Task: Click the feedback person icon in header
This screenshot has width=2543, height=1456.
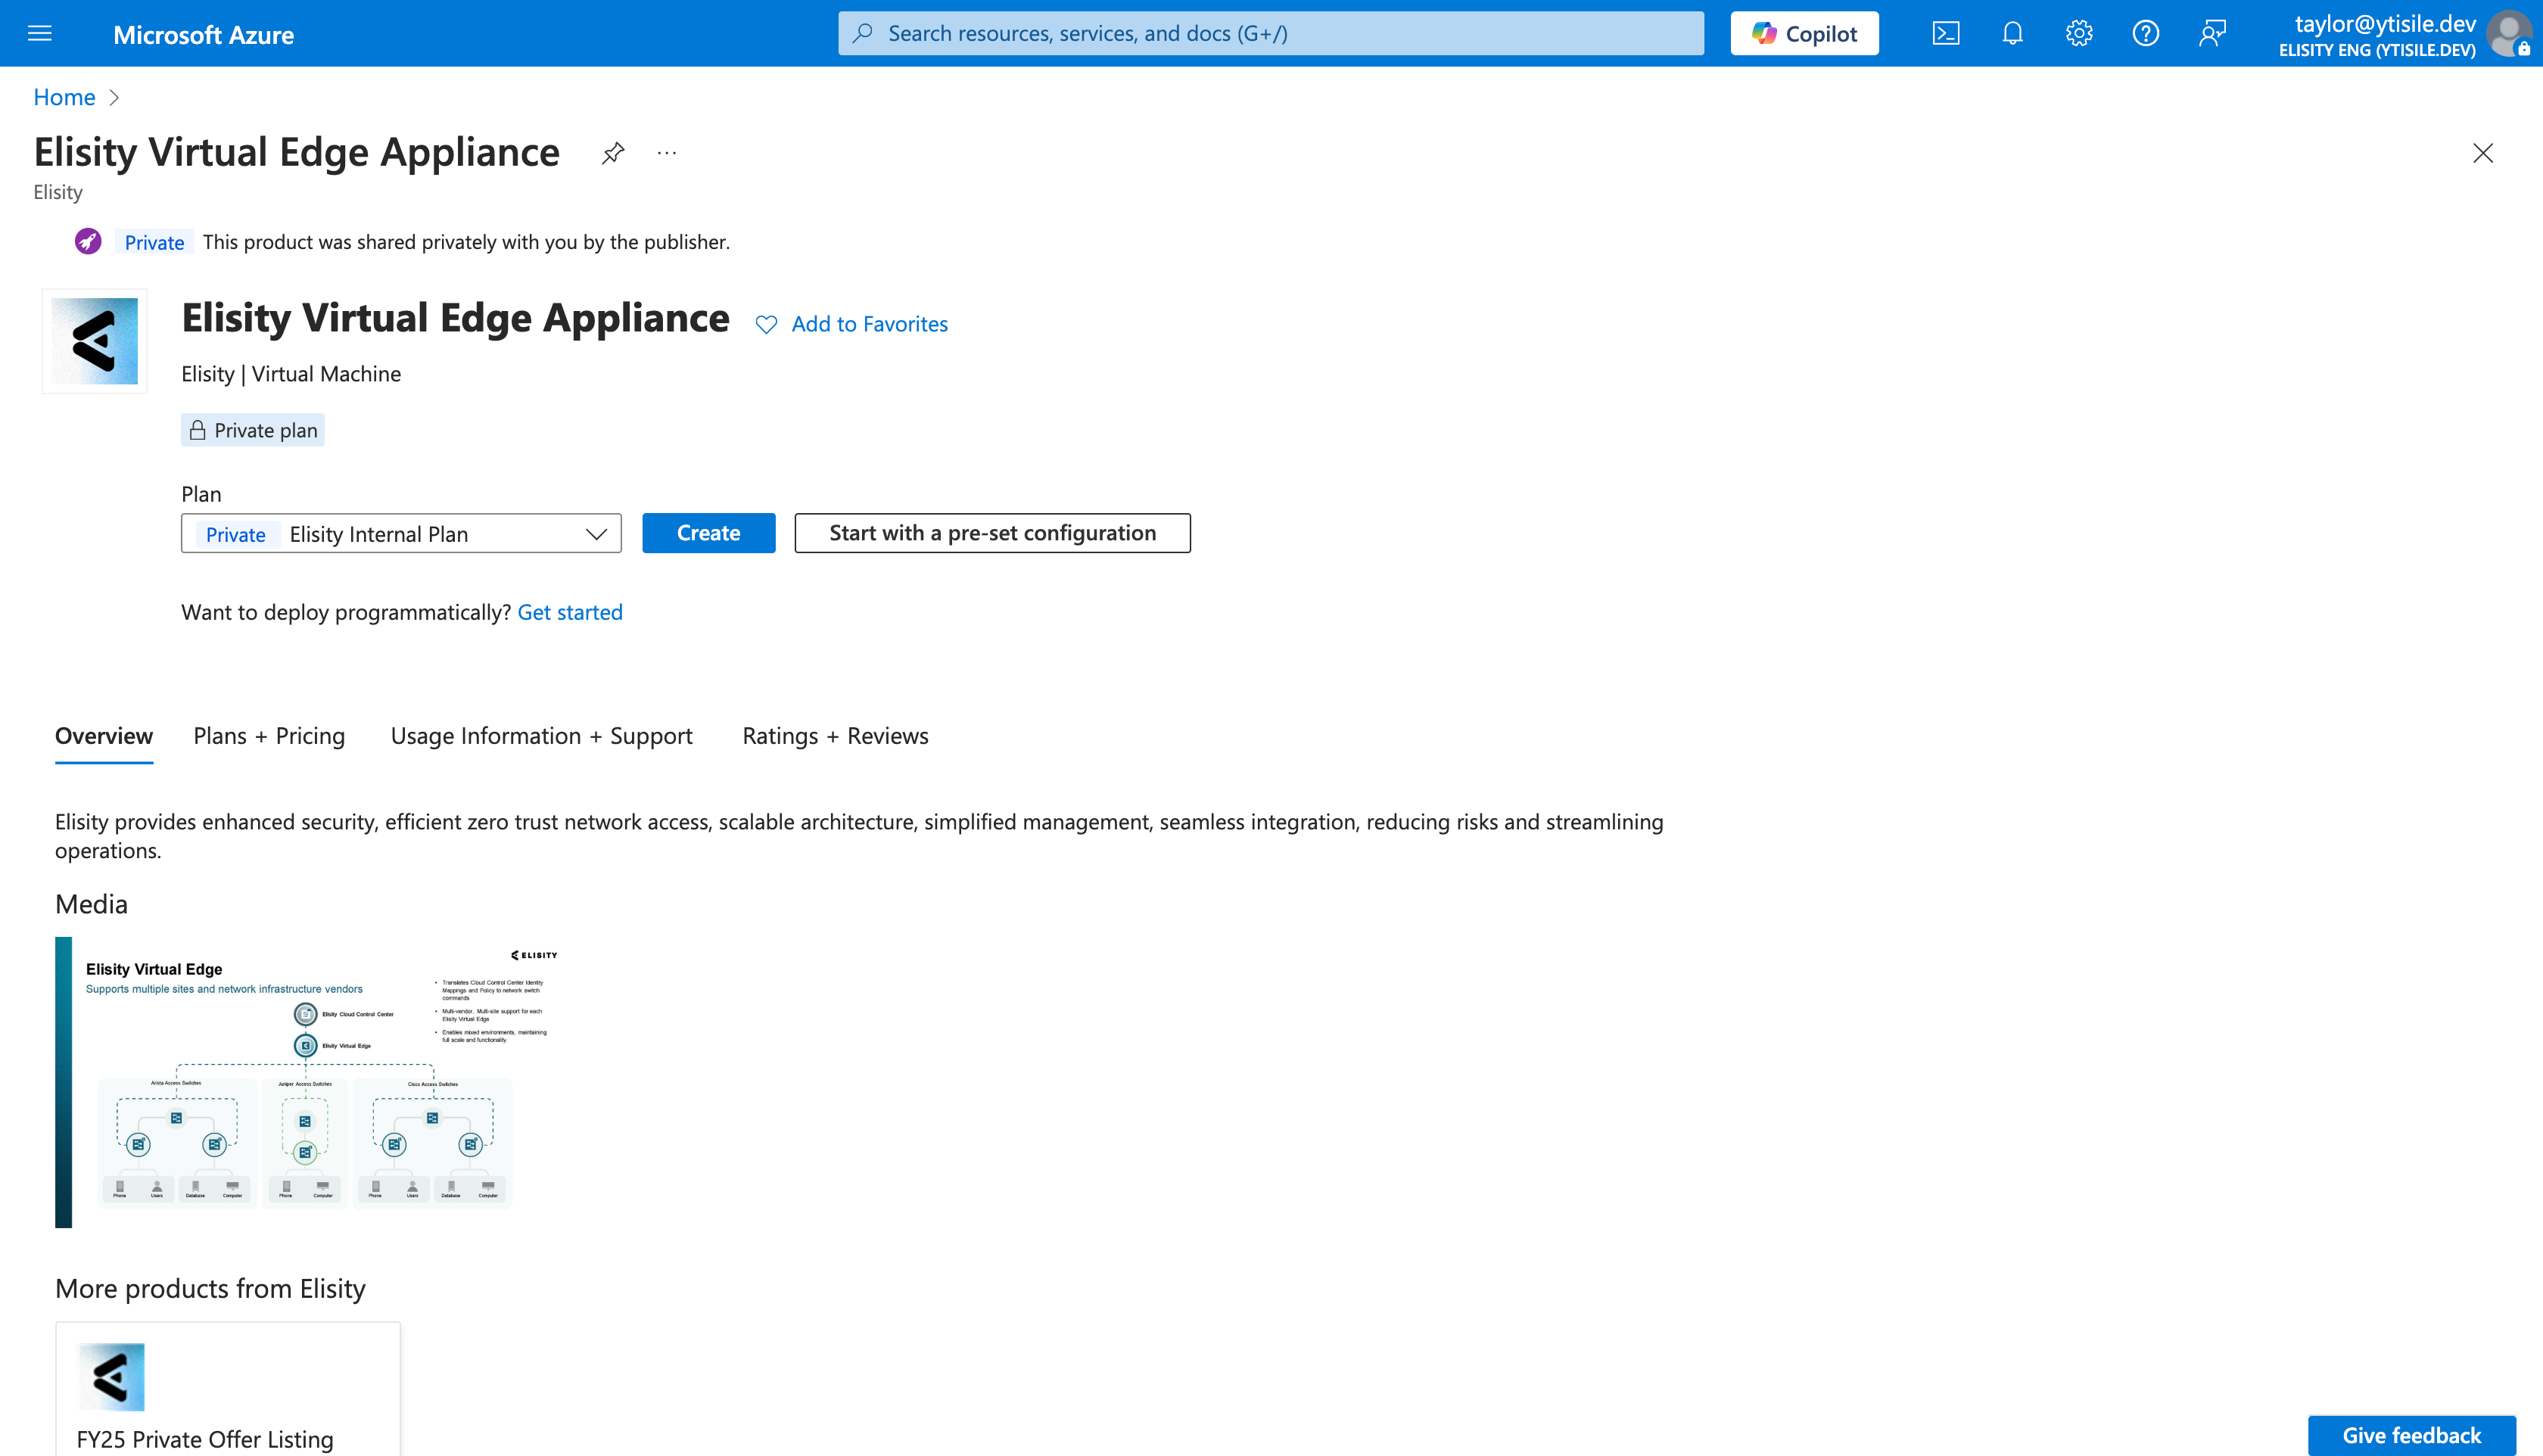Action: click(x=2212, y=34)
